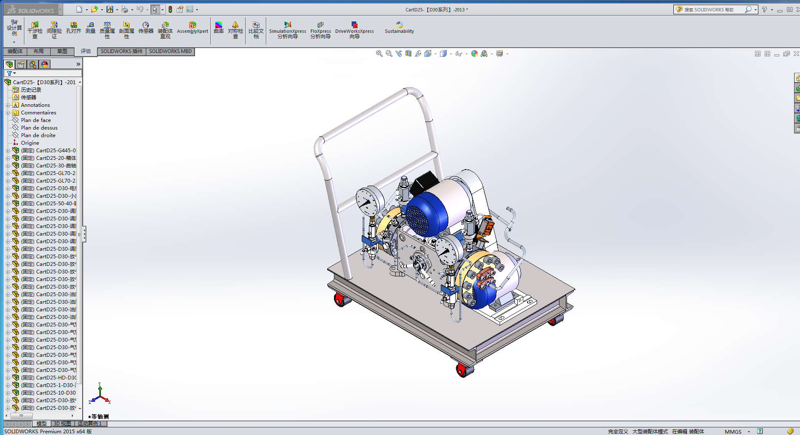Open the display style dropdown arrow
Viewport: 800px width, 435px height.
[451, 54]
